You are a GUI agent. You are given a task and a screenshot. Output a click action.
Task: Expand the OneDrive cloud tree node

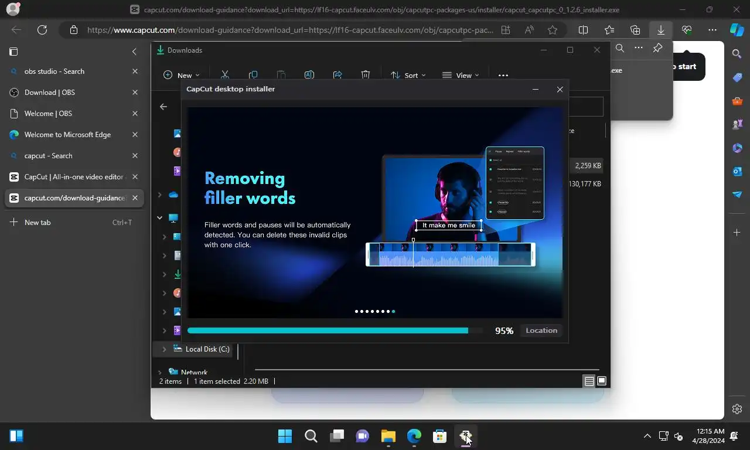[159, 195]
